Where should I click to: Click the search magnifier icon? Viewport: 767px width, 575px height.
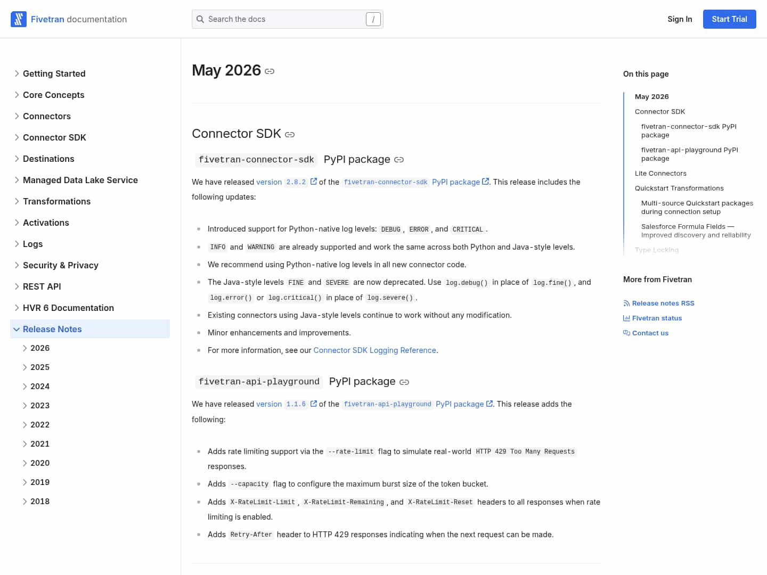pyautogui.click(x=200, y=19)
